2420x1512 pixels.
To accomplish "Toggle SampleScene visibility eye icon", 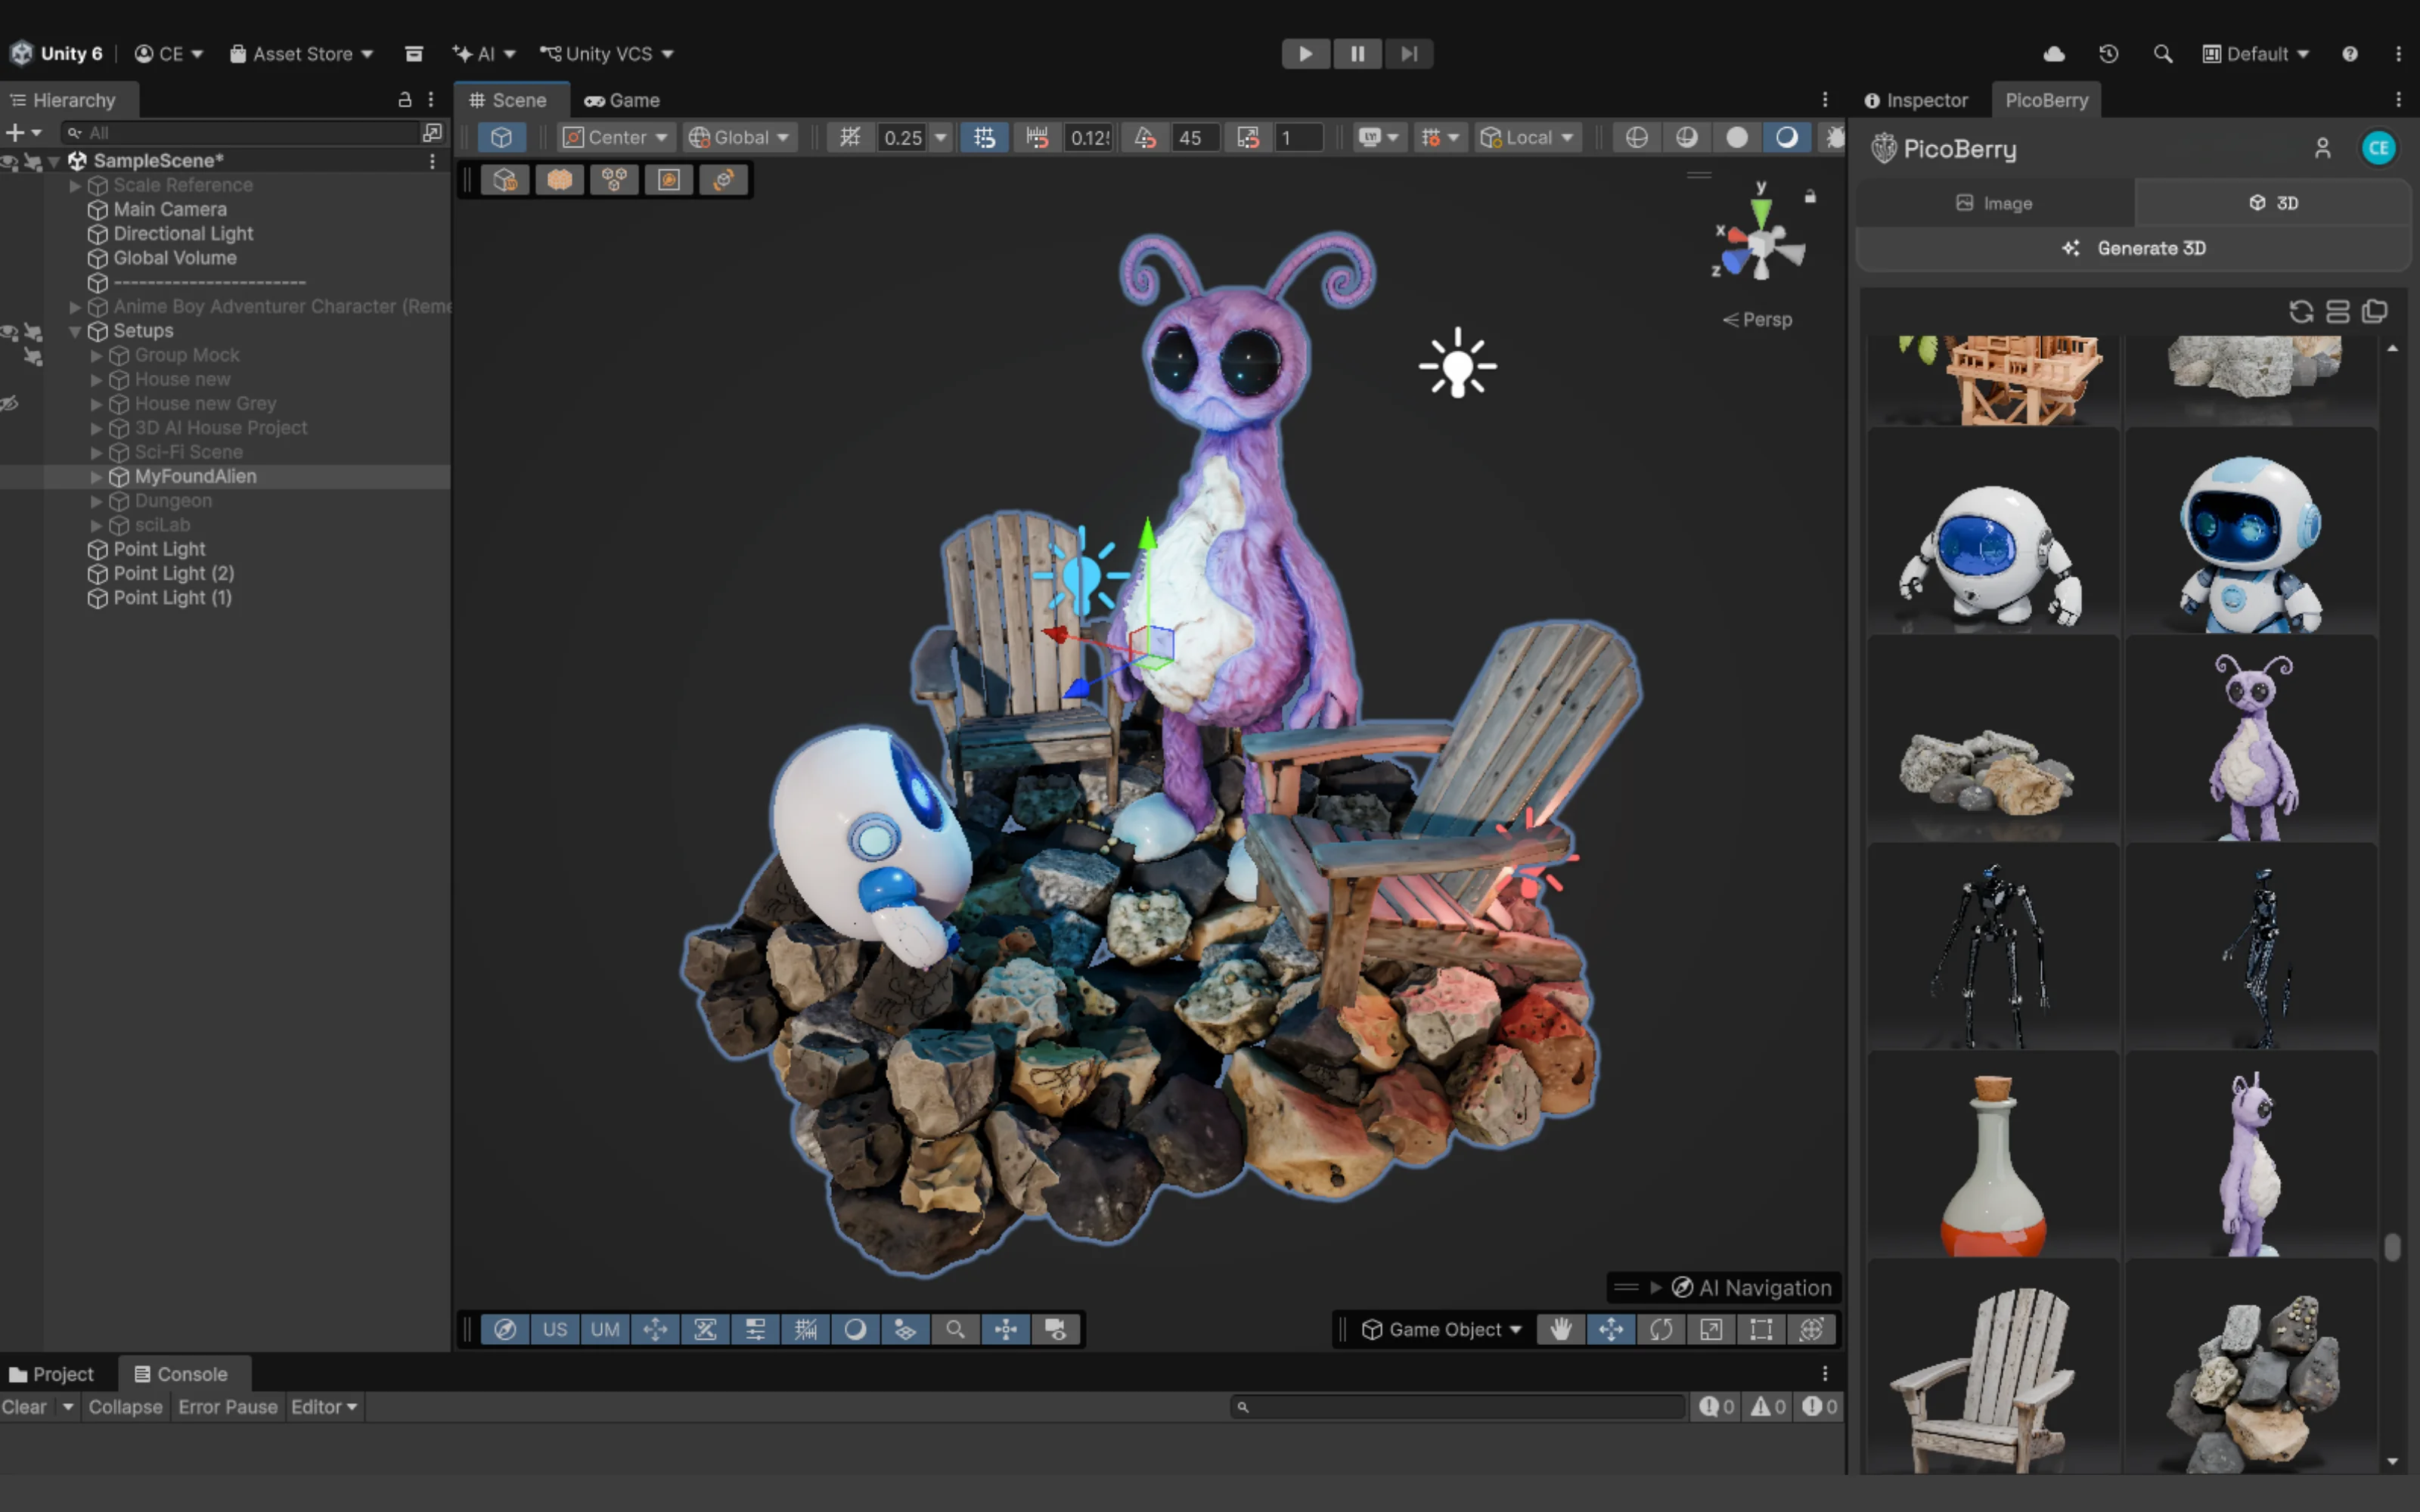I will coord(10,161).
